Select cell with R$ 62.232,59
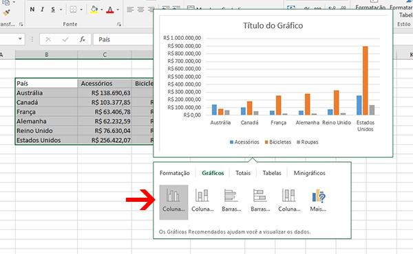 105,121
